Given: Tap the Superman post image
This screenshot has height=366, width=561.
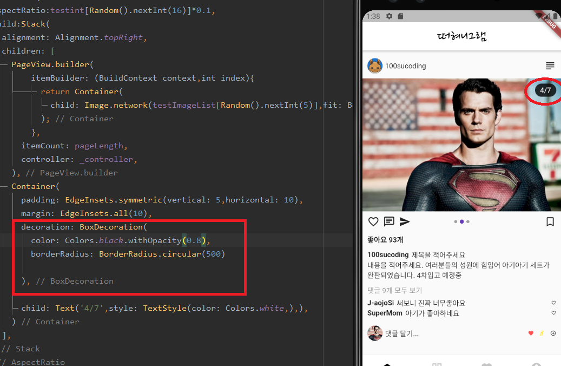Looking at the screenshot, I should point(461,145).
